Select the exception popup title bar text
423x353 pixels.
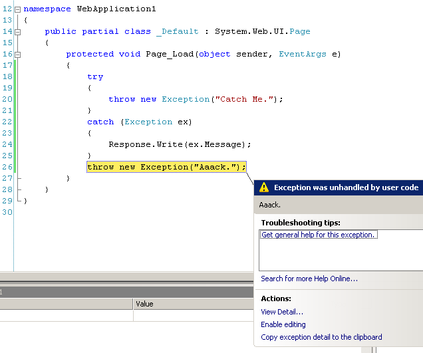pyautogui.click(x=346, y=187)
